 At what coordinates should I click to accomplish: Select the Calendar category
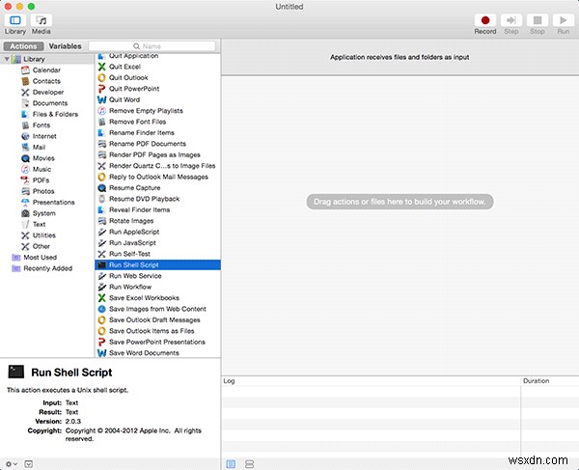coord(46,70)
